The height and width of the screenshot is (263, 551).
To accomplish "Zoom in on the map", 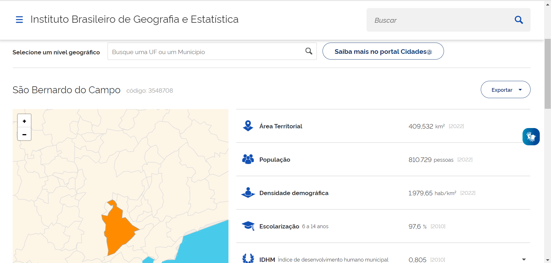I will (24, 121).
